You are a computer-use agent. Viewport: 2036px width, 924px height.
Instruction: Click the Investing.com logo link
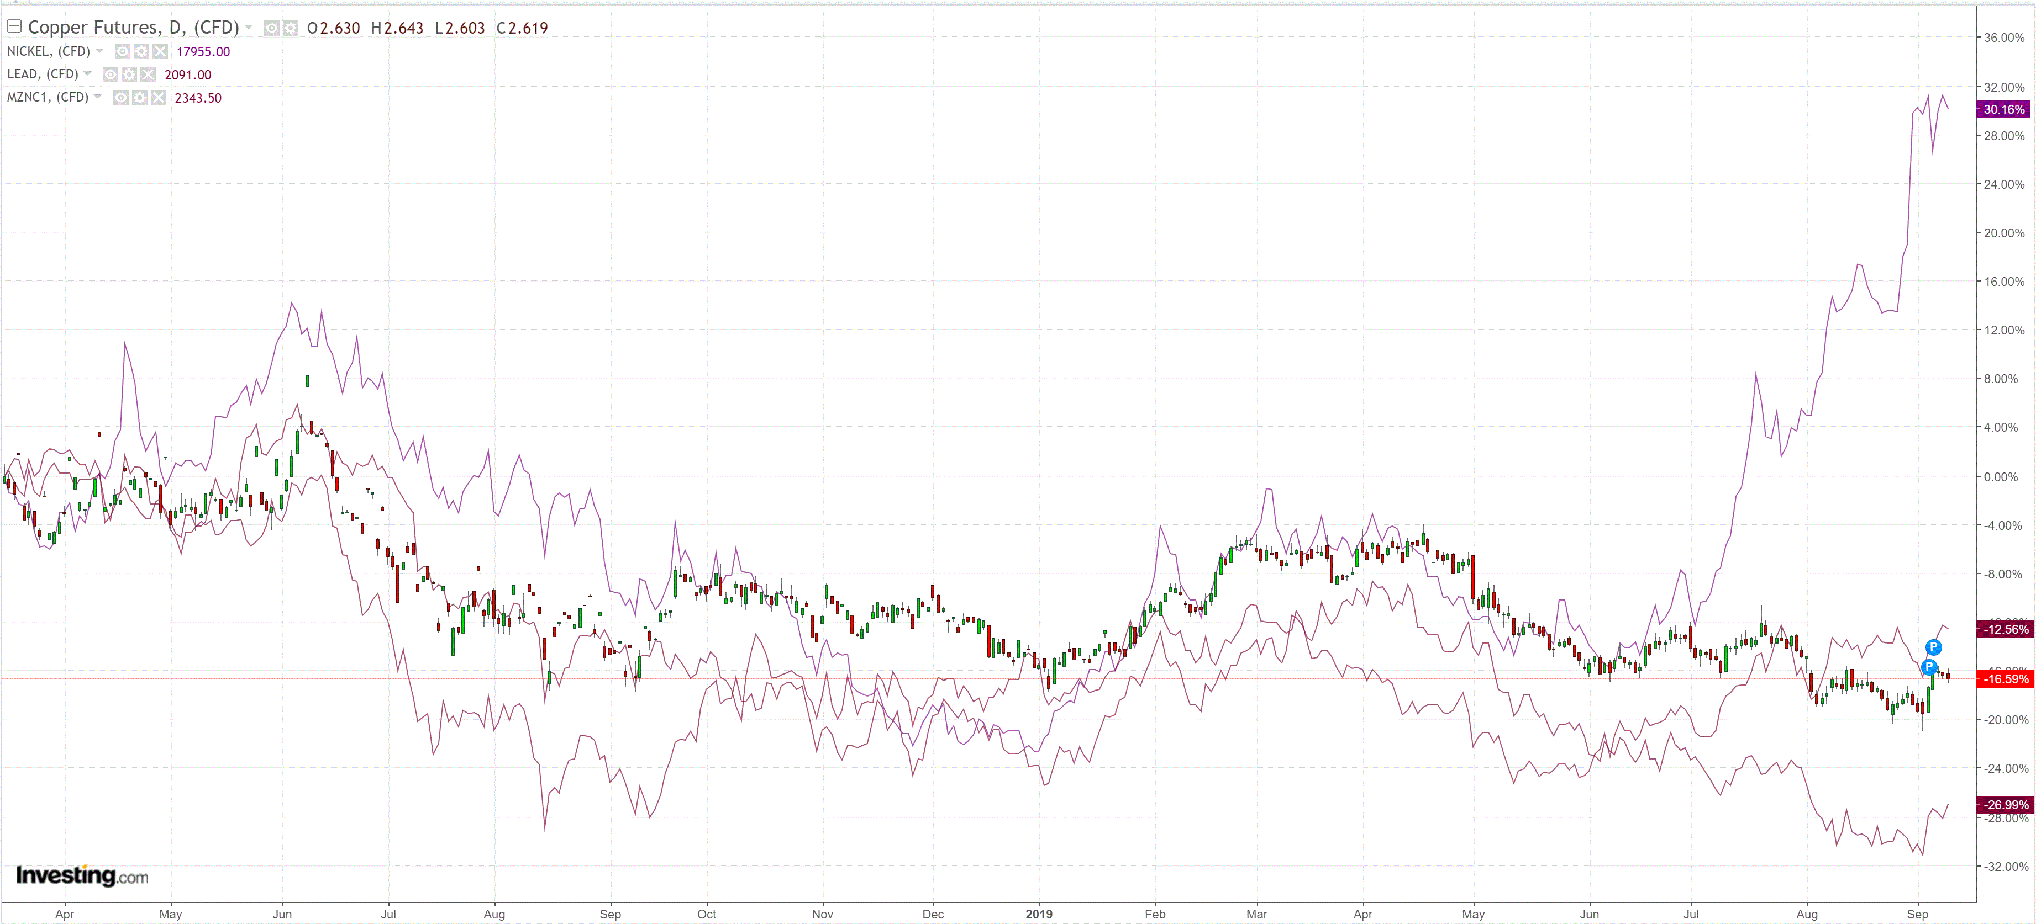click(81, 875)
